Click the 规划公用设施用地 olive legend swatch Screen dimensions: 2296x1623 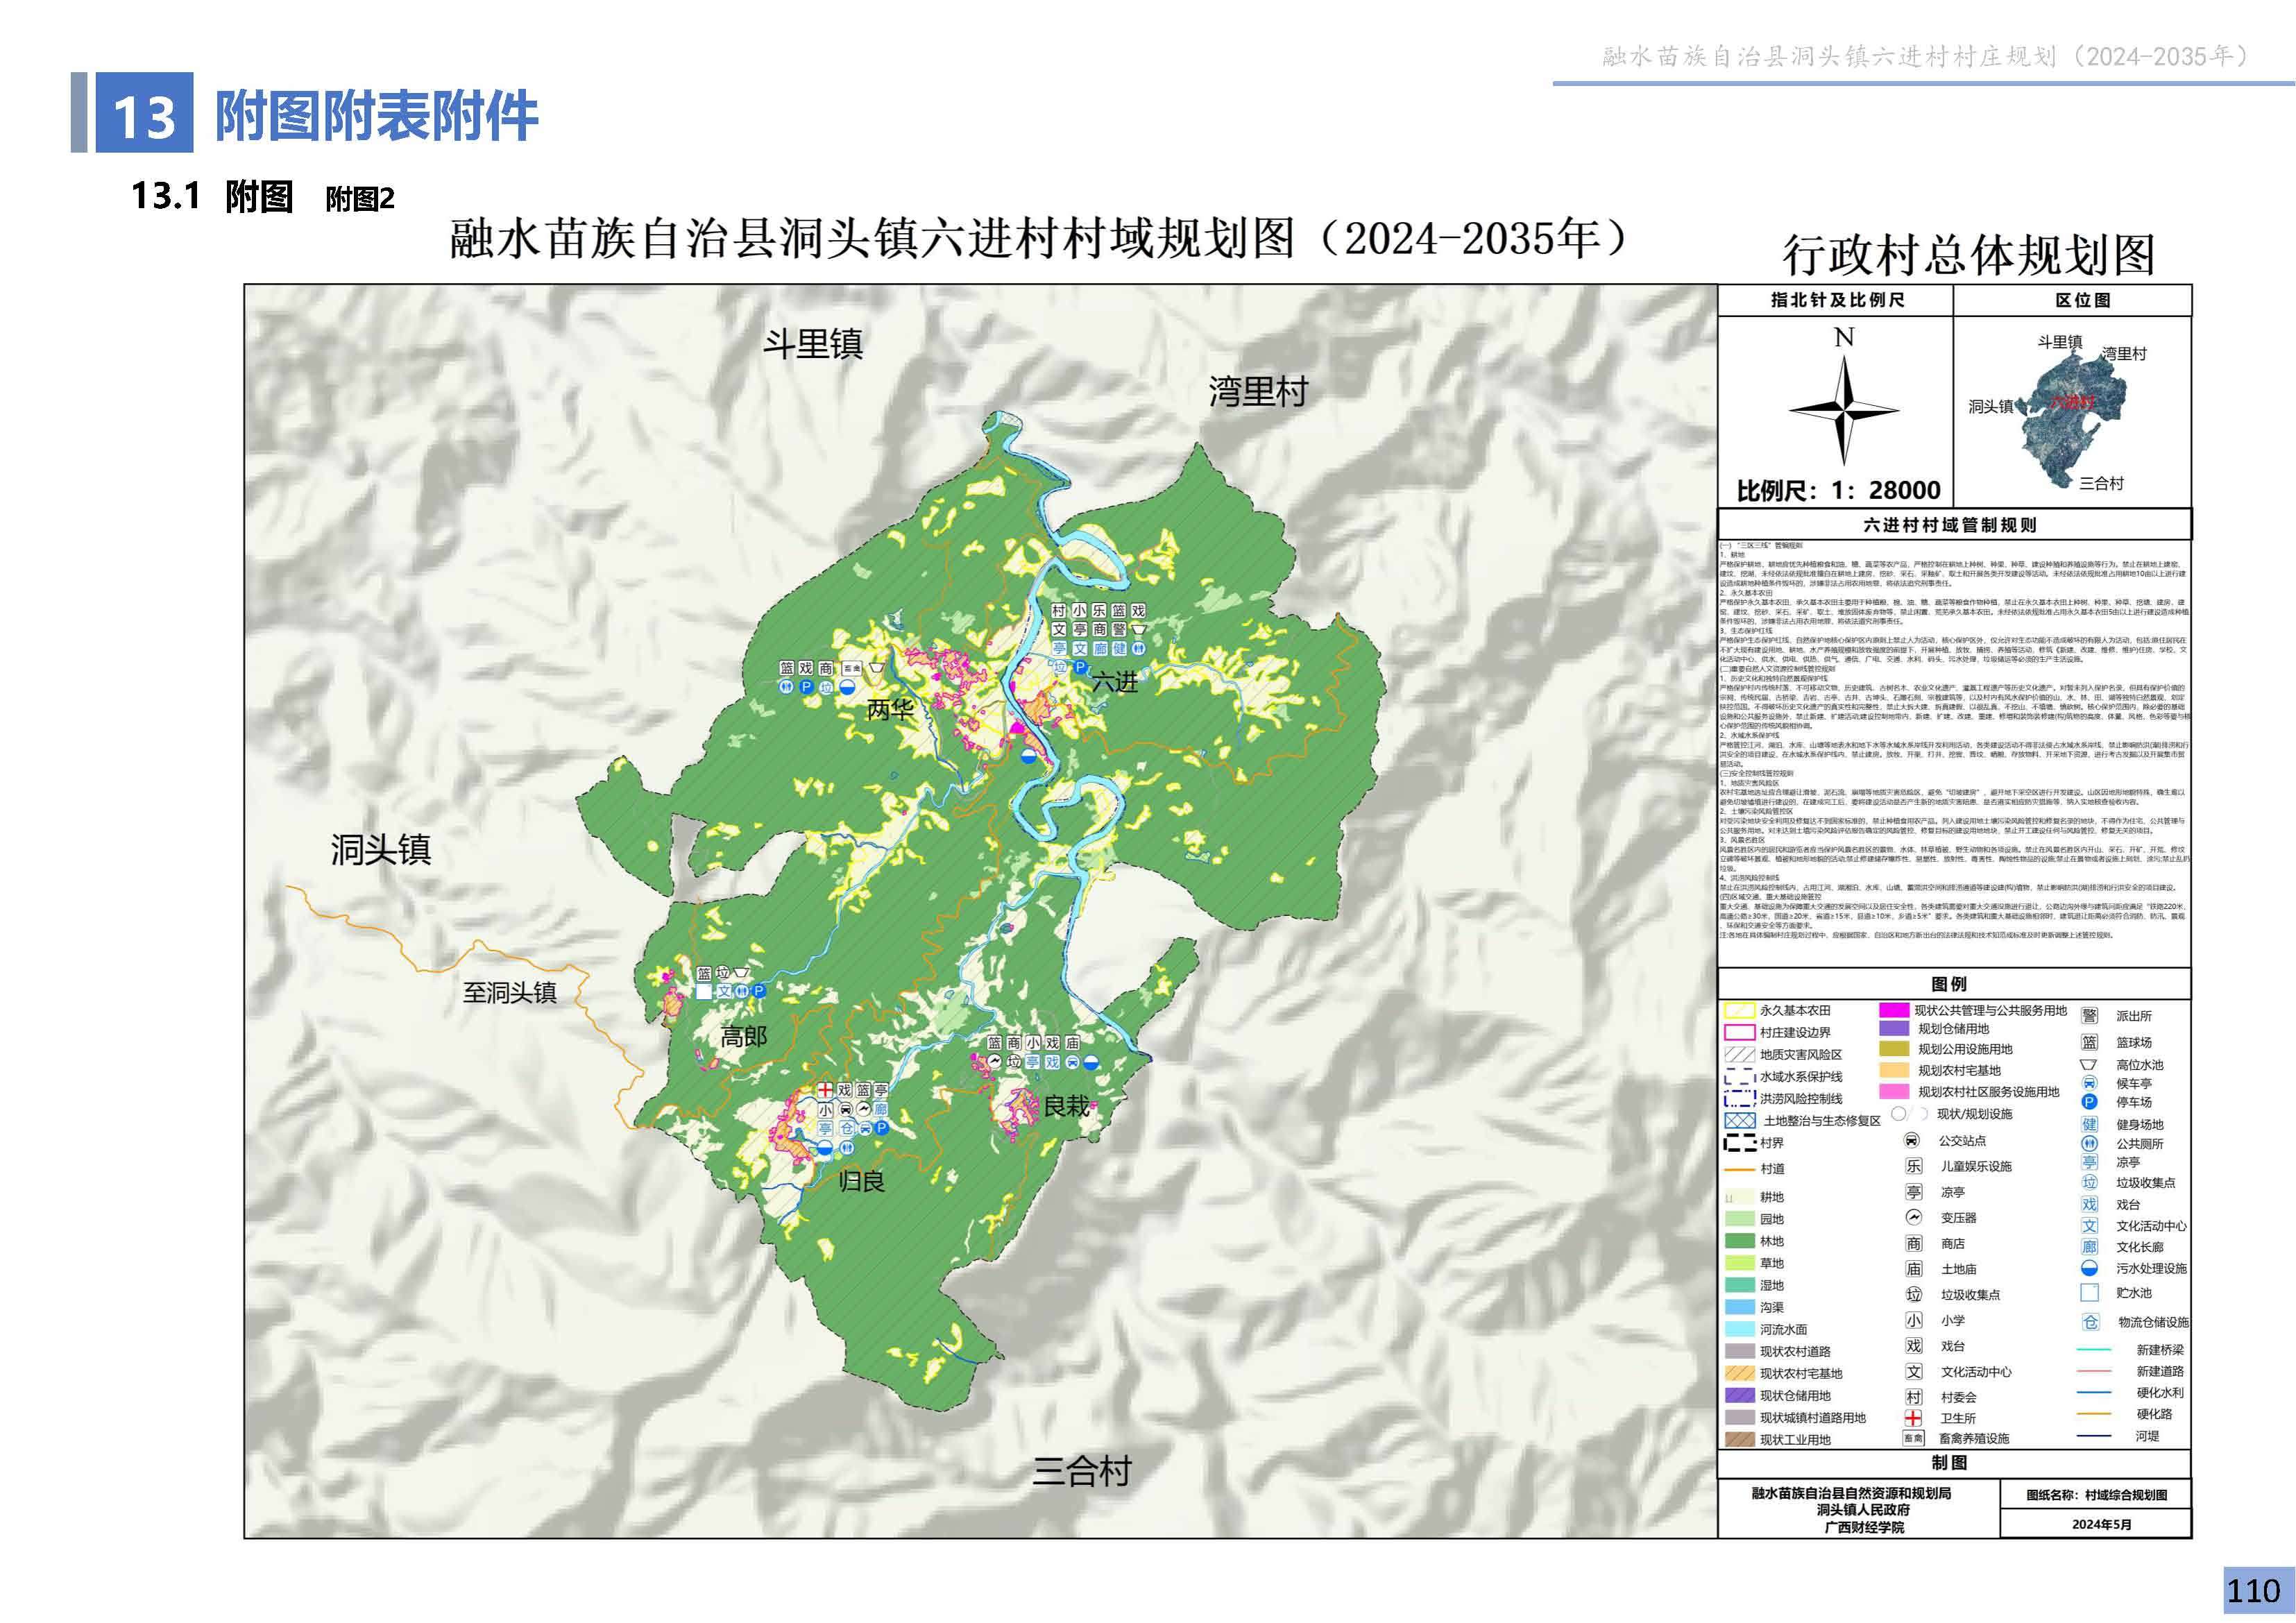1894,1049
